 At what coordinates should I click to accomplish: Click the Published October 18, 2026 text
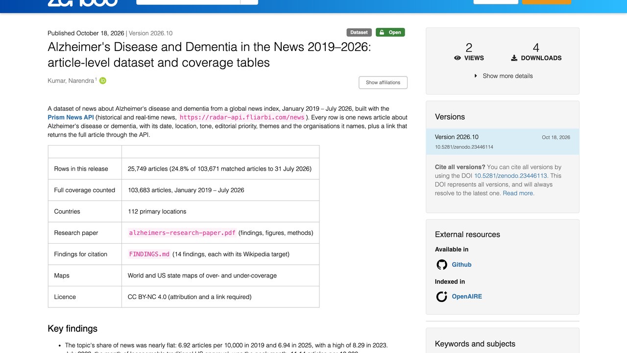[x=86, y=33]
